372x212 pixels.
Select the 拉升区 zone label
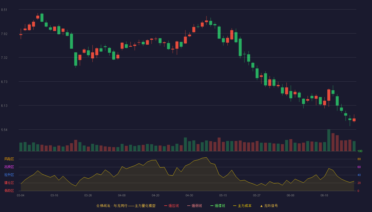(9, 175)
